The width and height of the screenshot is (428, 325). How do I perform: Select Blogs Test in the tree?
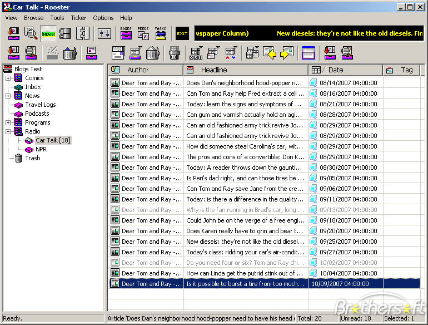point(28,69)
